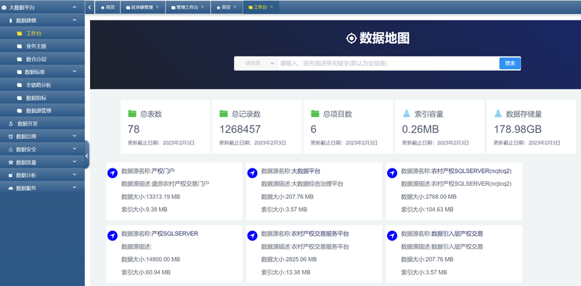Click the 数据建模 menu icon
Screen dimensions: 581x286
[x=11, y=21]
